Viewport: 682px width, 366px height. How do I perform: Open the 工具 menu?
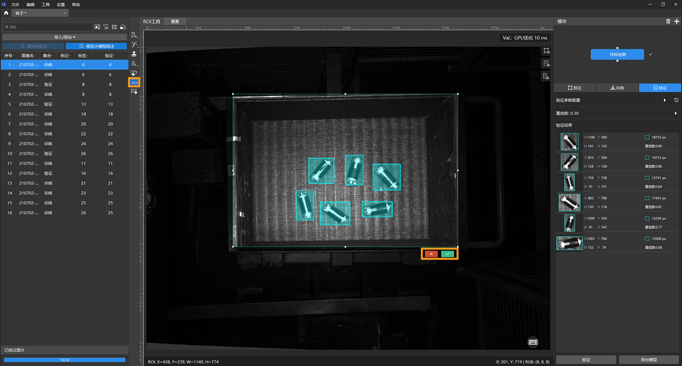[x=46, y=5]
